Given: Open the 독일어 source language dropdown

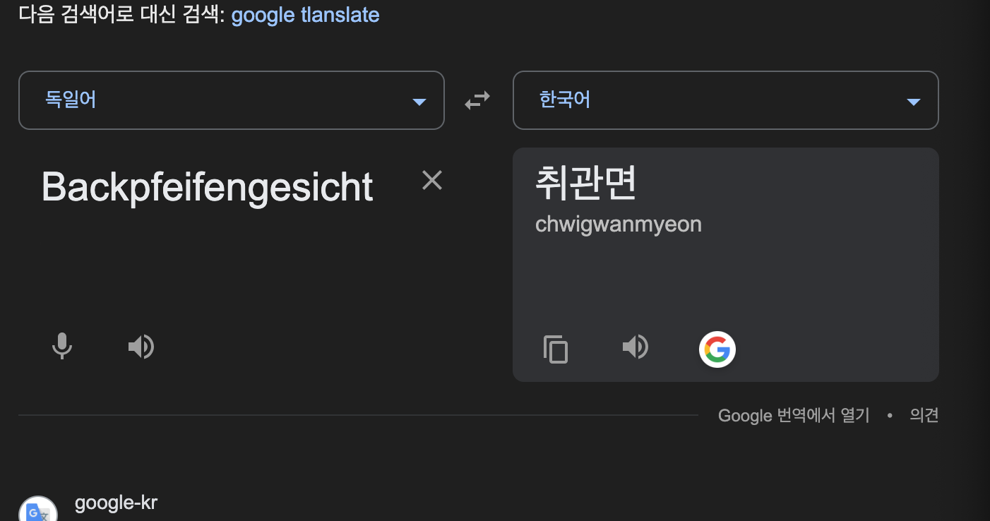Looking at the screenshot, I should coord(232,100).
